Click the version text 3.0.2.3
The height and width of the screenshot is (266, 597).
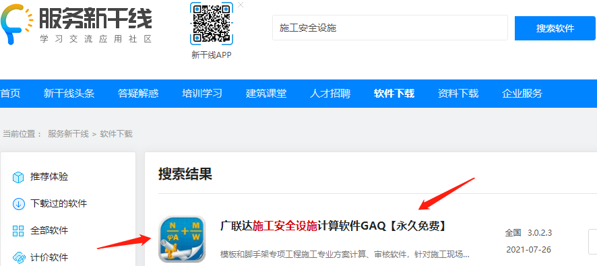tap(540, 233)
